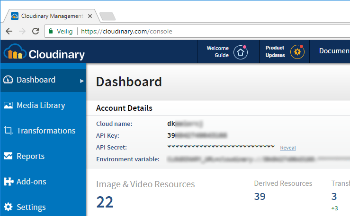Image resolution: width=350 pixels, height=216 pixels.
Task: Expand the Dashboard sidebar arrow
Action: [81, 81]
